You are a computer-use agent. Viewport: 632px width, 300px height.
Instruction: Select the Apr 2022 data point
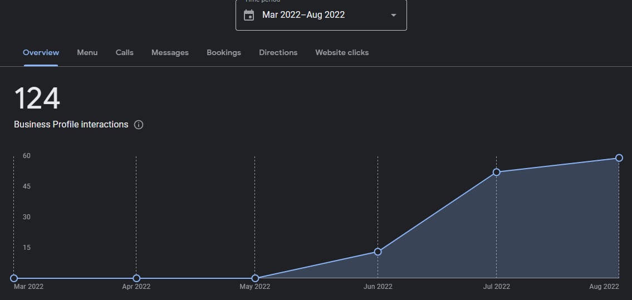pos(136,278)
